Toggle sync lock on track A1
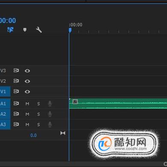This screenshot has width=167, height=167. click(x=16, y=103)
